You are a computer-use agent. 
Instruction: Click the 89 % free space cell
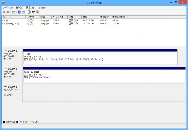[x=115, y=20]
